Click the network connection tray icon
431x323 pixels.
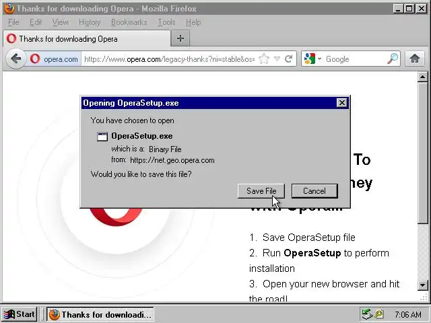[x=366, y=314]
